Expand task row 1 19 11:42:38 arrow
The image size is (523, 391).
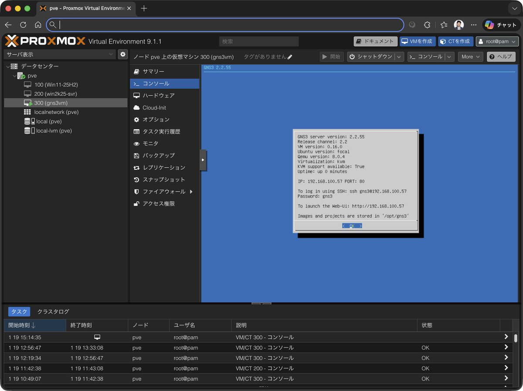pos(506,368)
